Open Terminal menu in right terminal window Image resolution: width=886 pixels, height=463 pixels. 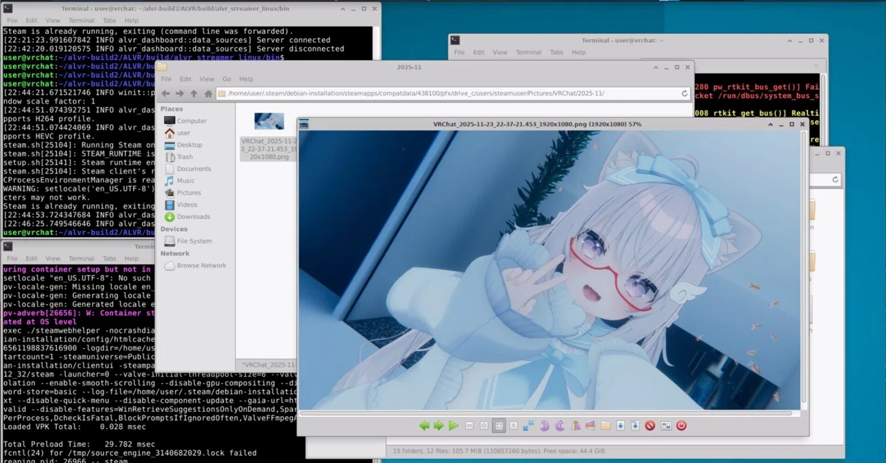pyautogui.click(x=528, y=53)
